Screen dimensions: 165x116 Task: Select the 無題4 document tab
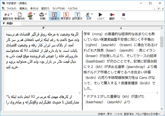[11, 23]
